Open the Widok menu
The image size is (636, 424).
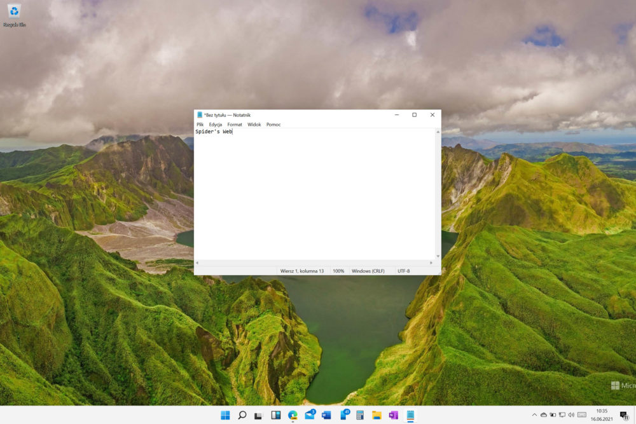point(254,125)
